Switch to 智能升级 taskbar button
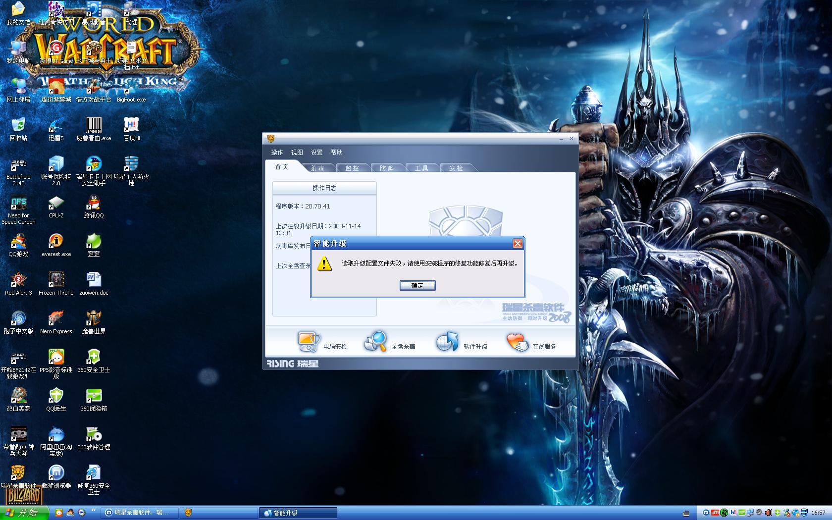Image resolution: width=832 pixels, height=520 pixels. (x=298, y=513)
